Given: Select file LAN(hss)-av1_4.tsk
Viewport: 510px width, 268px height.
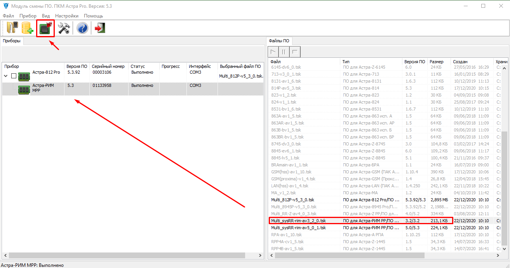Looking at the screenshot, I should point(289,186).
